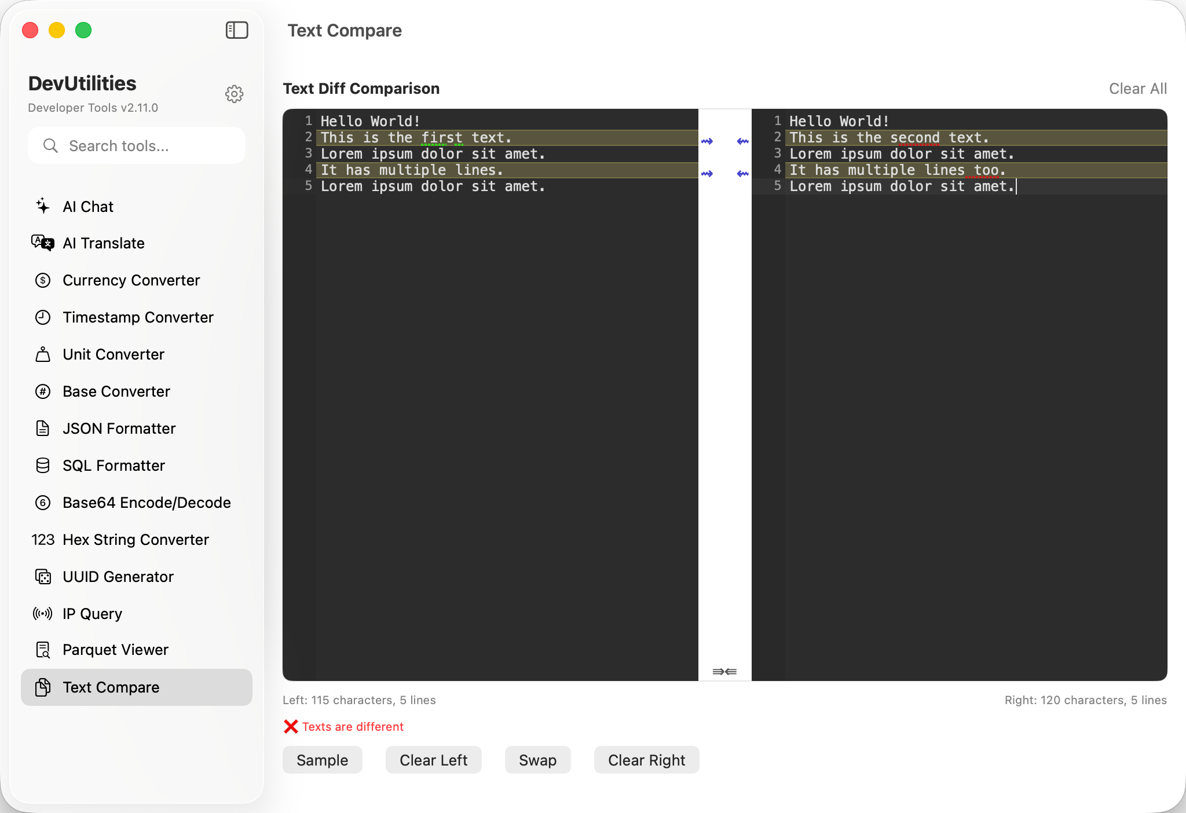Click the collapse arrows icon below the diff gutter
Viewport: 1186px width, 813px height.
[724, 671]
